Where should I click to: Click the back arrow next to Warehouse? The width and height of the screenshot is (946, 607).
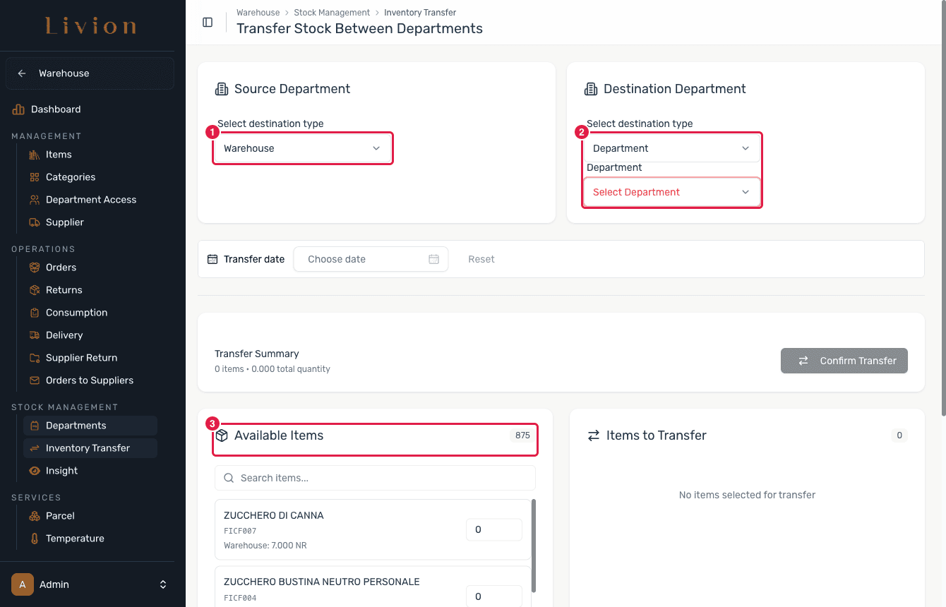tap(22, 73)
